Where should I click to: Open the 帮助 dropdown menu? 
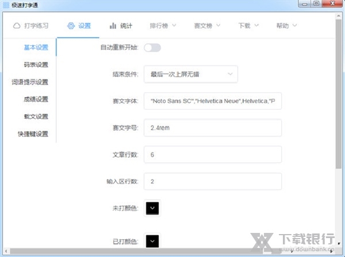[286, 26]
